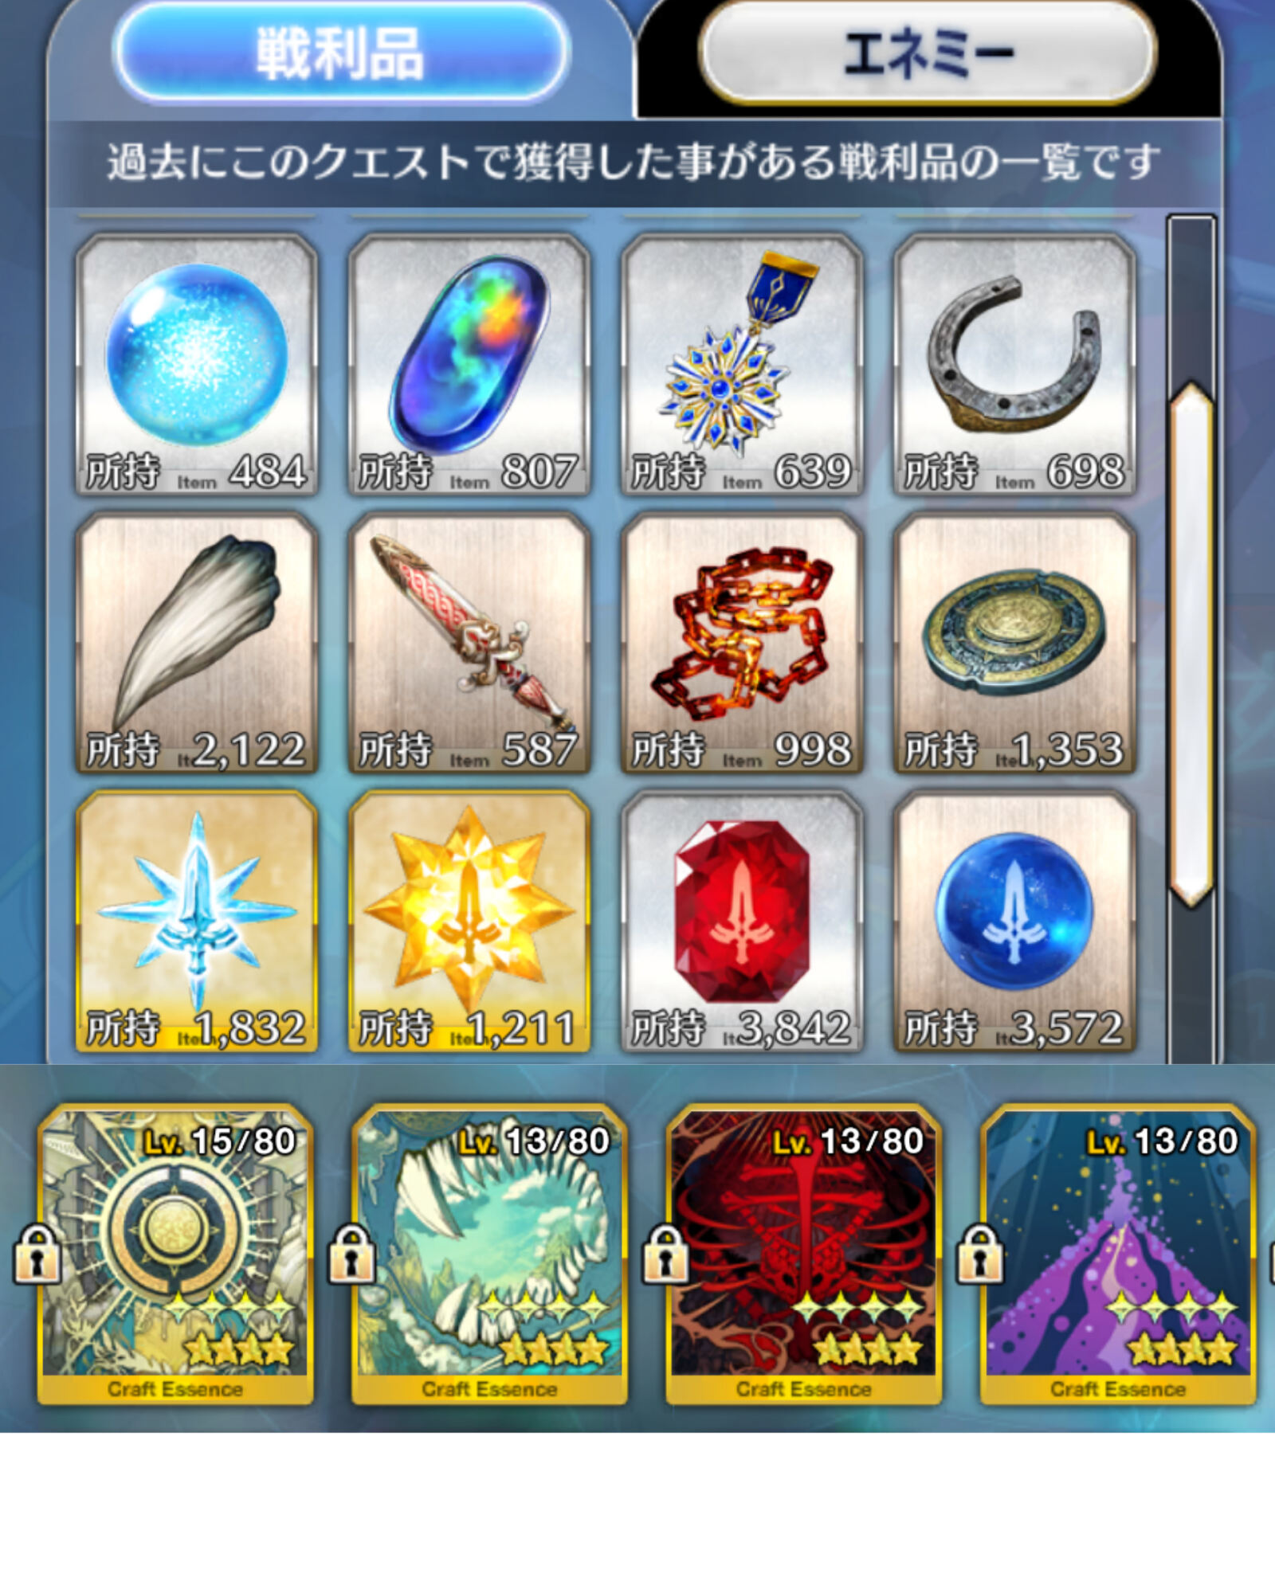Image resolution: width=1275 pixels, height=1593 pixels.
Task: Select the rainbow opal gem item with 807
Action: tap(469, 365)
